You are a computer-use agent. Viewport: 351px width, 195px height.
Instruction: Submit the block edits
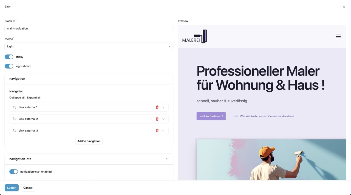(x=11, y=188)
